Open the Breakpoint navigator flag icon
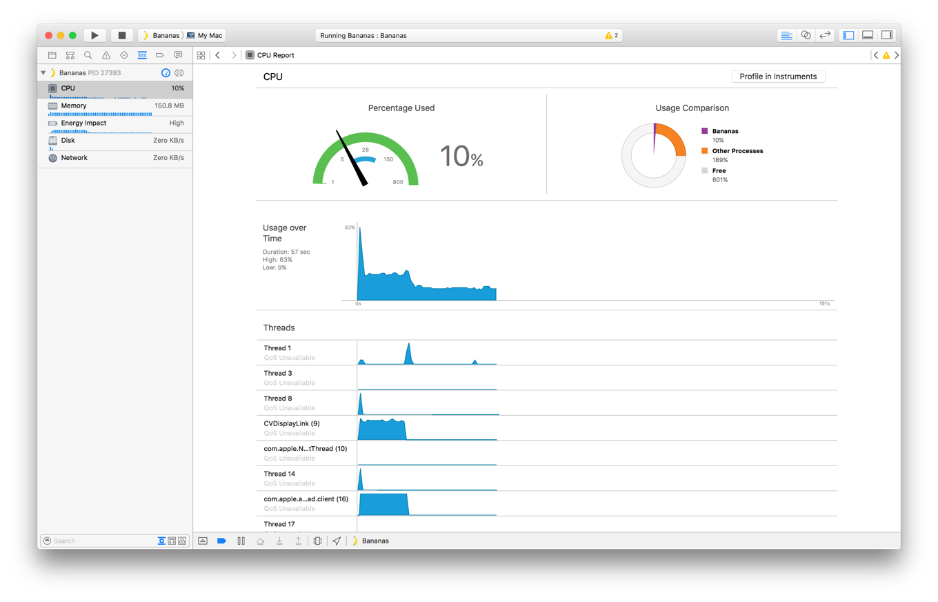This screenshot has width=938, height=602. coord(159,55)
